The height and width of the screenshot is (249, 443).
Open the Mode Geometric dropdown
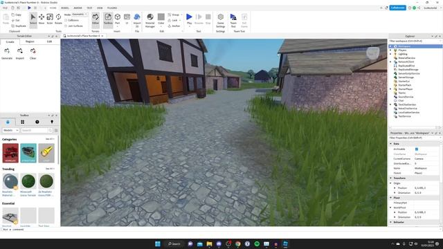pos(79,14)
